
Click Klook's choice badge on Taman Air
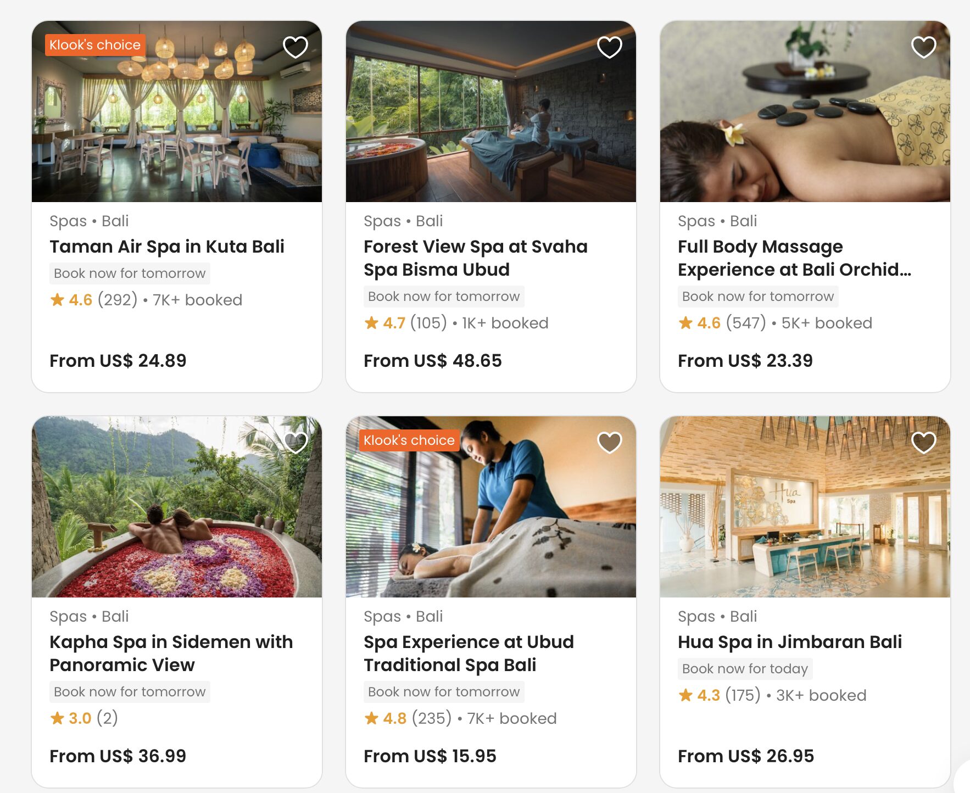pos(95,45)
